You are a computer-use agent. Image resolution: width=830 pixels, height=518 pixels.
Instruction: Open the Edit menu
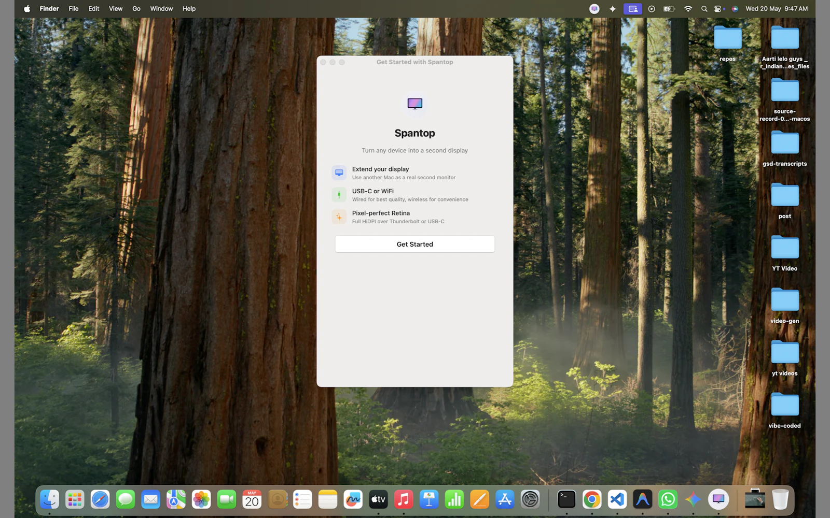click(94, 8)
